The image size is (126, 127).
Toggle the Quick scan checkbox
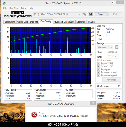[99, 60]
